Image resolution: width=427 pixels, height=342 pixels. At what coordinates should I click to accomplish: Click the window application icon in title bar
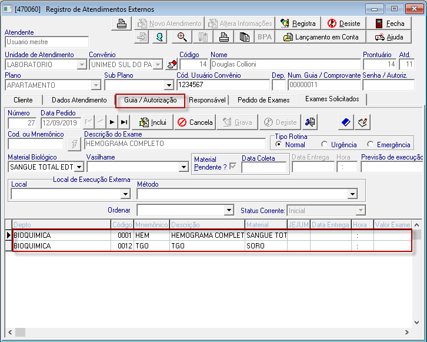pyautogui.click(x=7, y=9)
